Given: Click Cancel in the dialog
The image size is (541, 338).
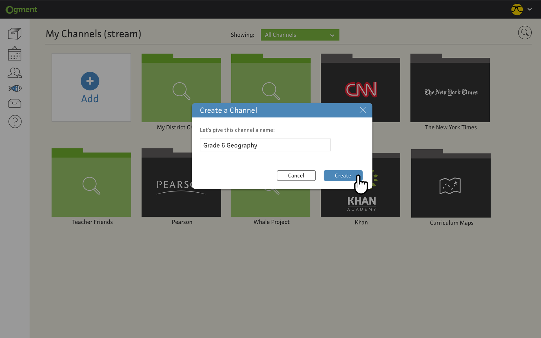Looking at the screenshot, I should [x=296, y=175].
